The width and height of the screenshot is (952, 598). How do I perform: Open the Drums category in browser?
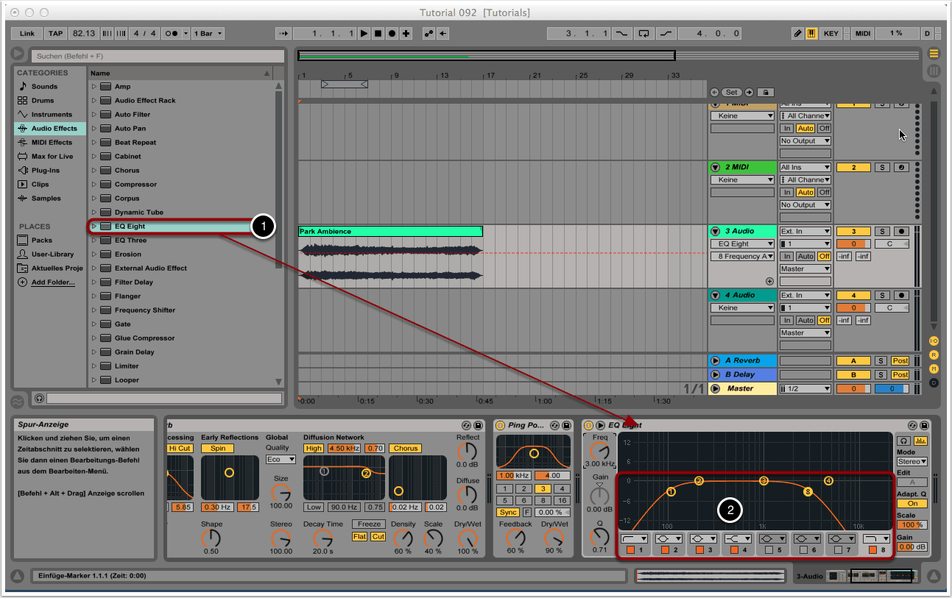[x=42, y=101]
